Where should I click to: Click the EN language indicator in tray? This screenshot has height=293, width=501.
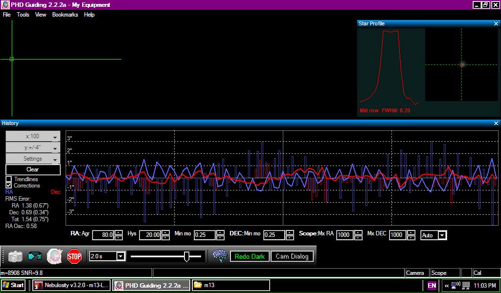pyautogui.click(x=432, y=285)
